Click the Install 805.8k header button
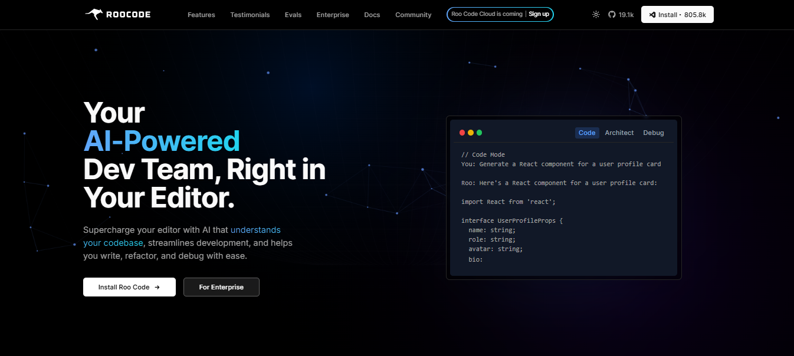This screenshot has height=356, width=794. (677, 15)
